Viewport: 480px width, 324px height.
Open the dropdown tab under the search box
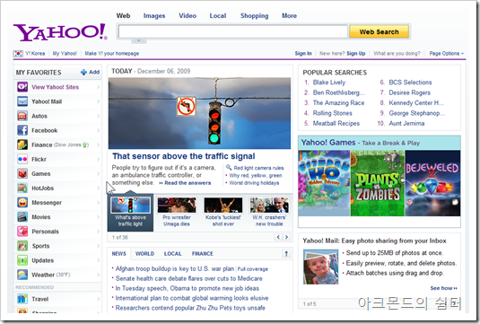[x=139, y=40]
